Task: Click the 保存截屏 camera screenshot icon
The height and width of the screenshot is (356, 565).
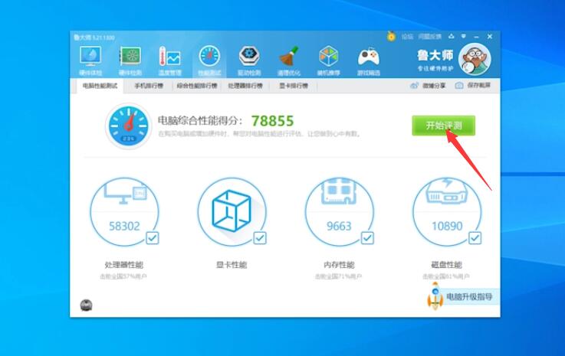Action: click(459, 86)
